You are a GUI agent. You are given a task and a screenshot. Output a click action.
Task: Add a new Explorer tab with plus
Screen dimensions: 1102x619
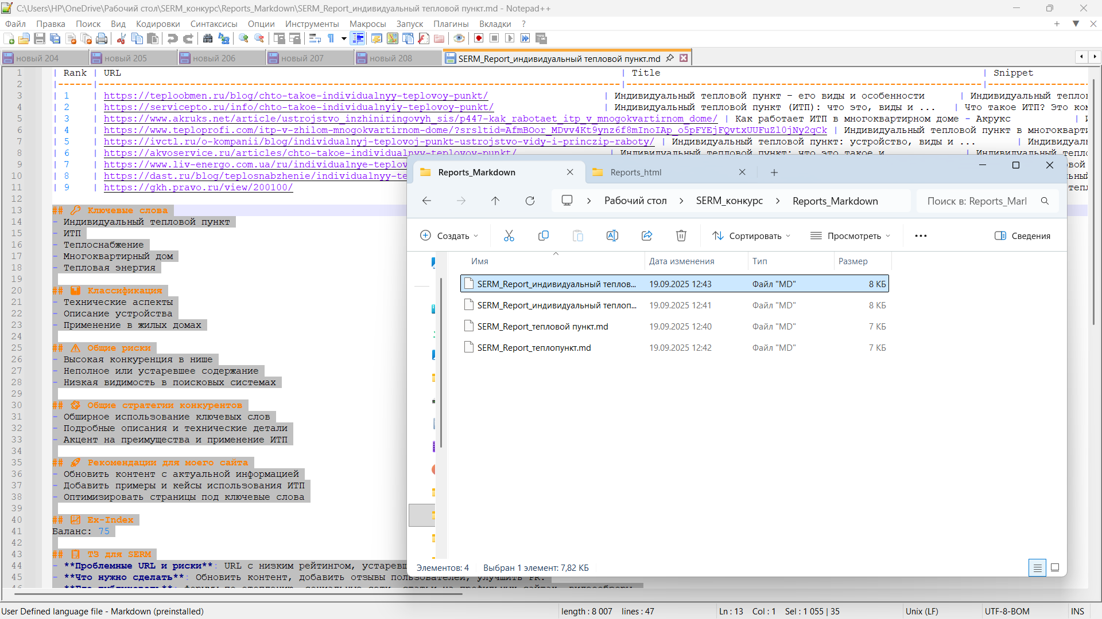coord(774,173)
